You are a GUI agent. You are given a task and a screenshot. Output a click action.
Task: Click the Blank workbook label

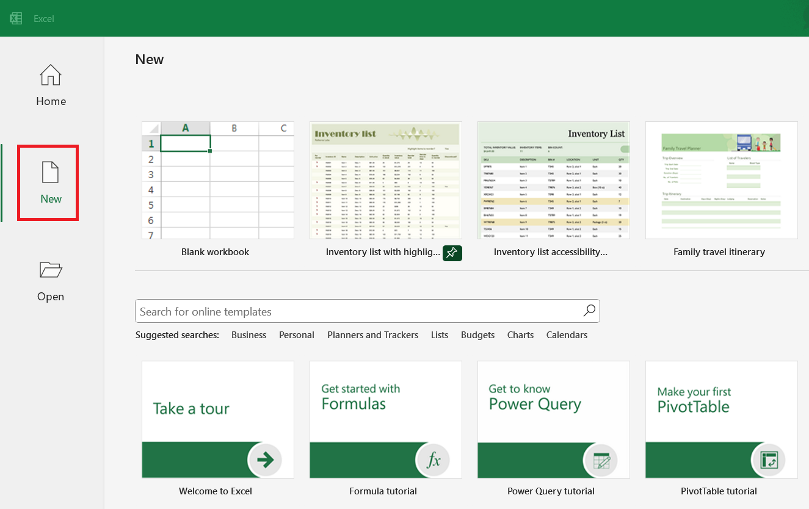(216, 252)
